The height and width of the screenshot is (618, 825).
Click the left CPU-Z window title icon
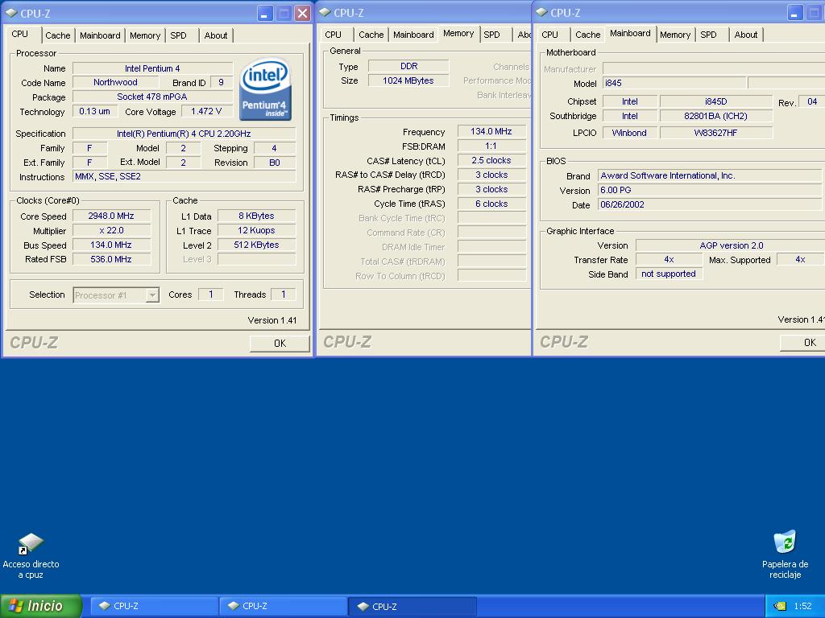point(11,13)
